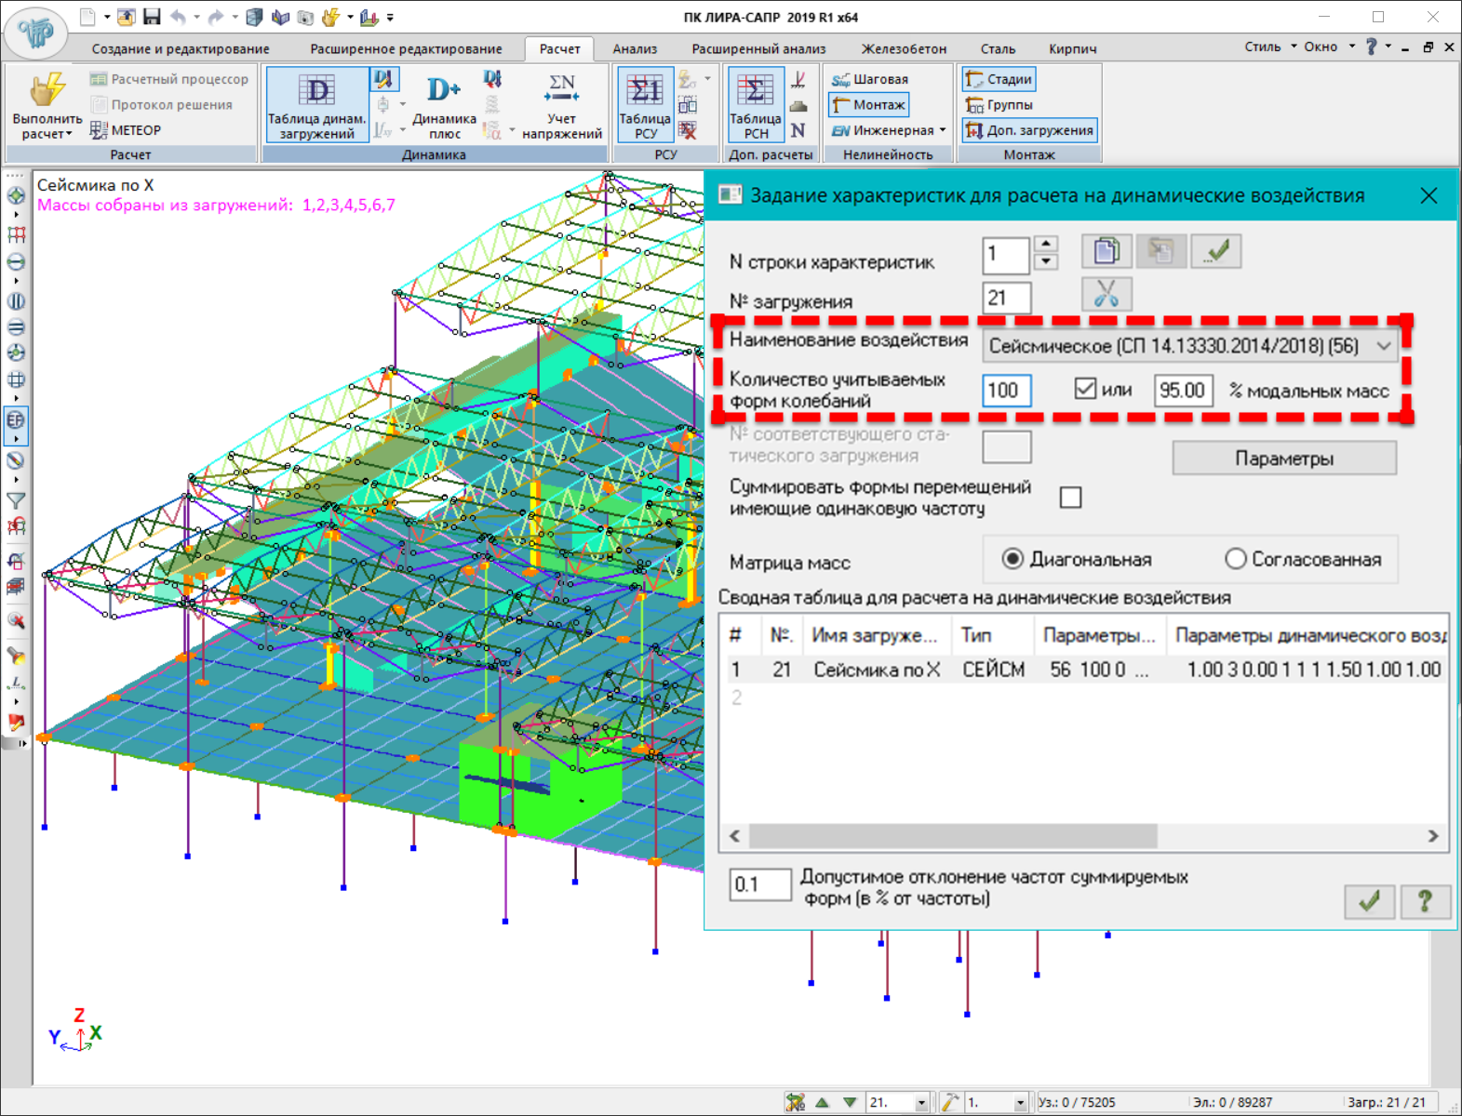1462x1116 pixels.
Task: Click the Параметры button
Action: (x=1283, y=458)
